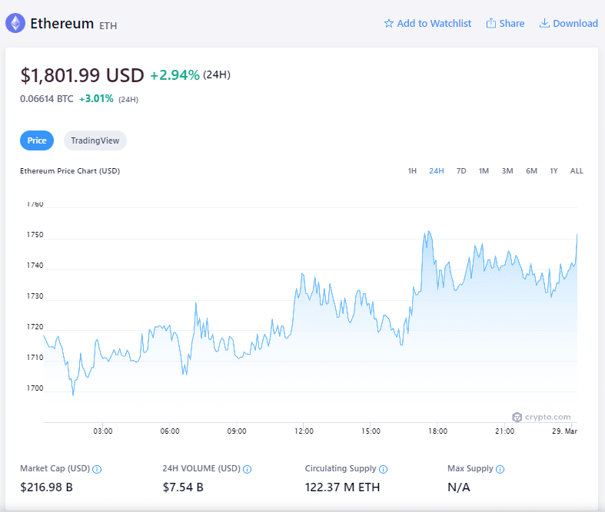
Task: Switch chart range to 6M
Action: (x=531, y=171)
